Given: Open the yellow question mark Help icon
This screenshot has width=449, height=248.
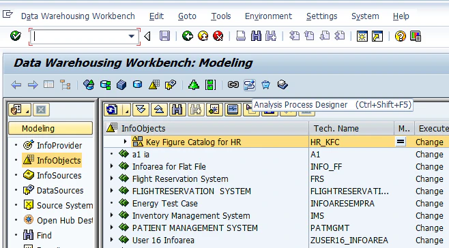Looking at the screenshot, I should [x=400, y=36].
